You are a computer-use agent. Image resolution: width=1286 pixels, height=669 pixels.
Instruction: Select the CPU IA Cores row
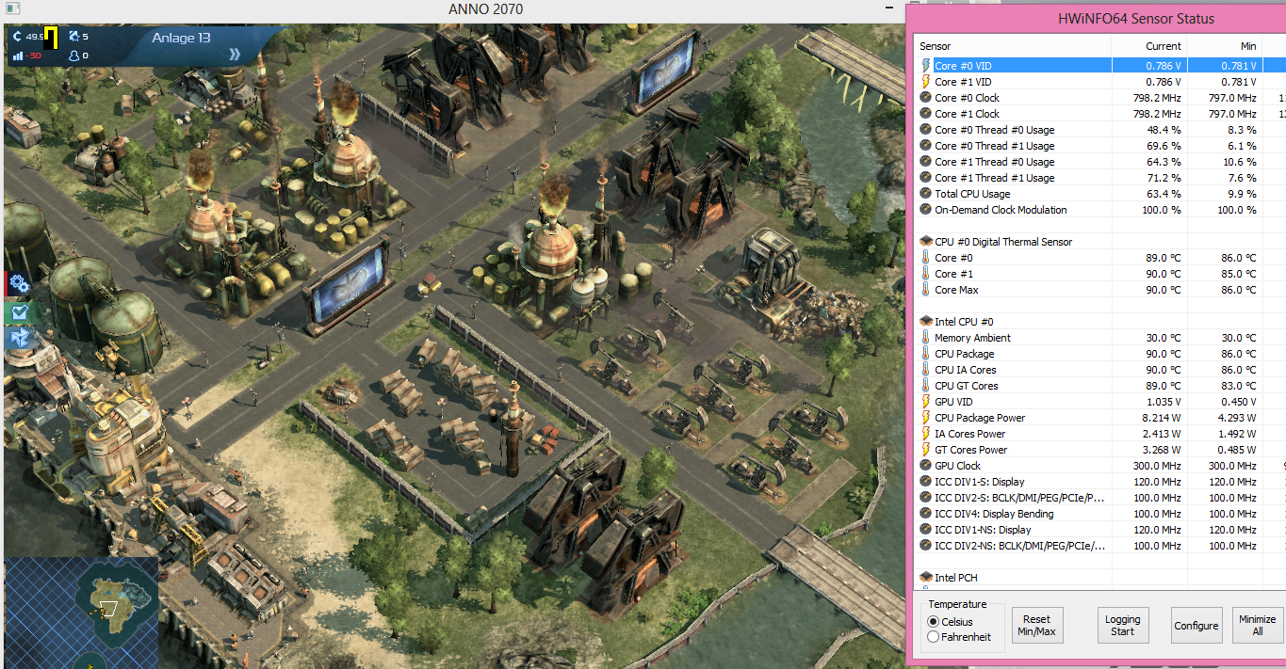[1100, 370]
